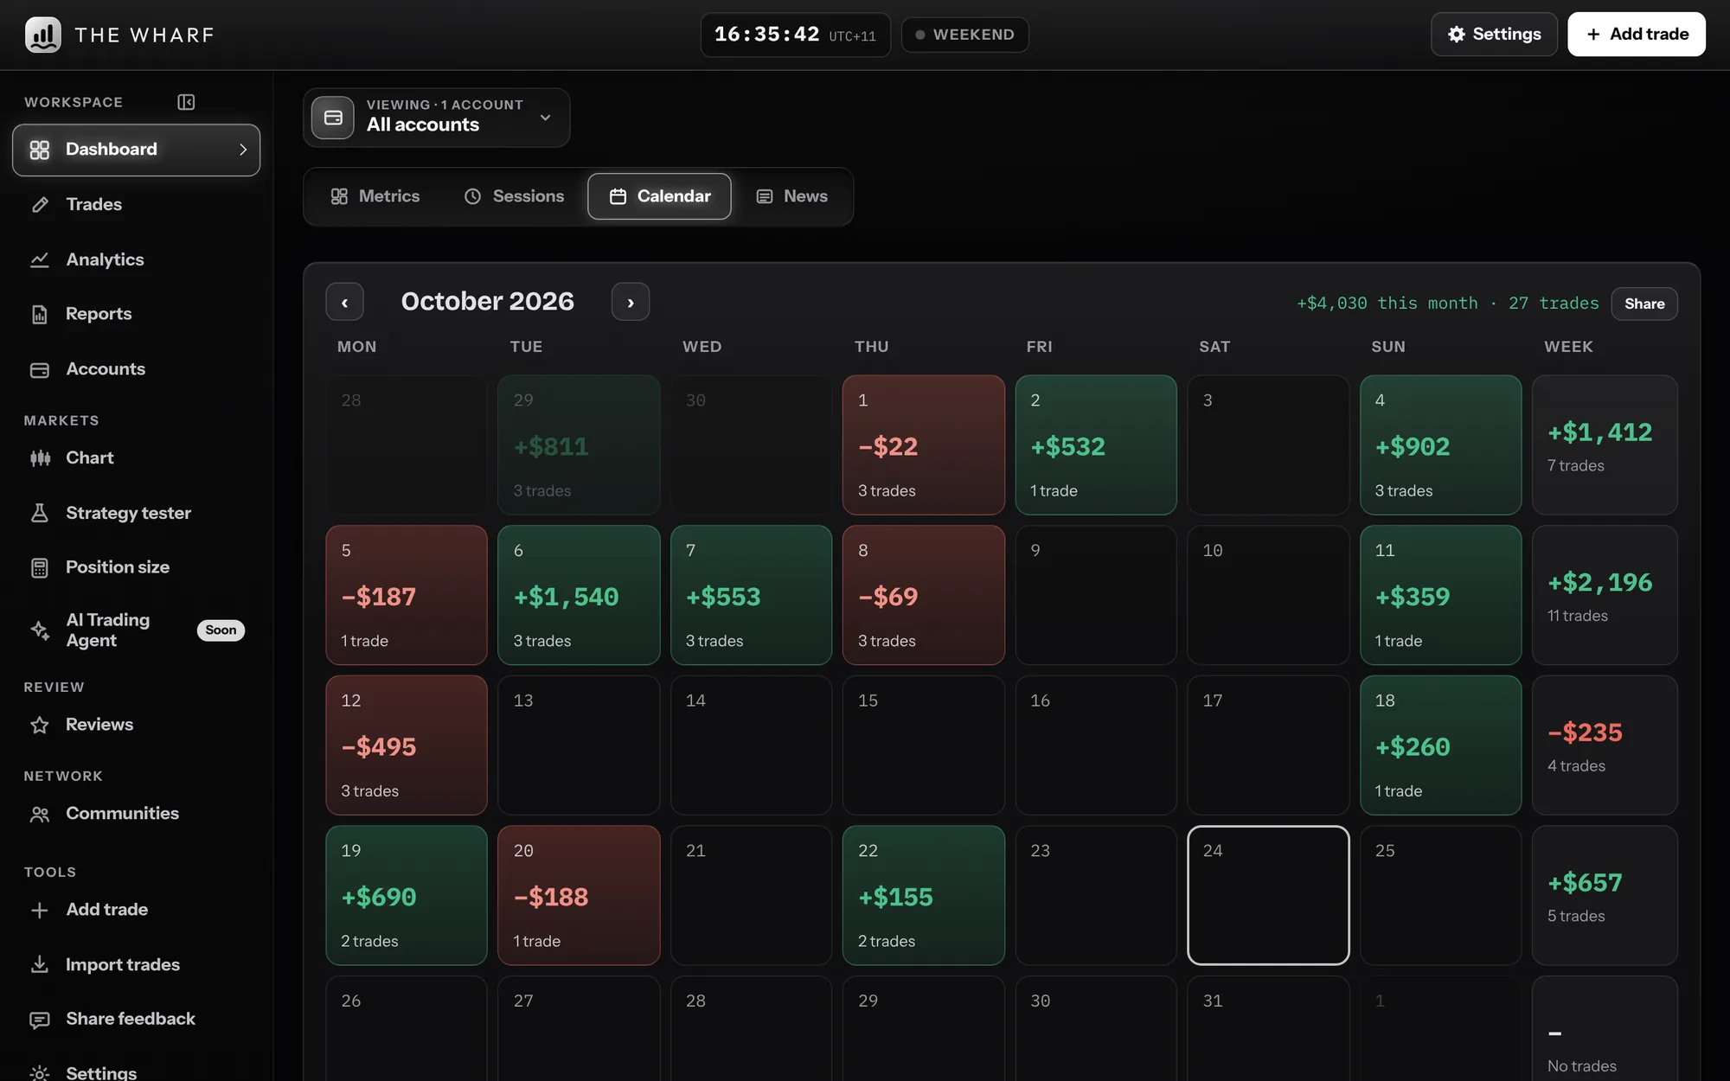Open the Reports document icon
This screenshot has width=1730, height=1081.
pyautogui.click(x=40, y=314)
